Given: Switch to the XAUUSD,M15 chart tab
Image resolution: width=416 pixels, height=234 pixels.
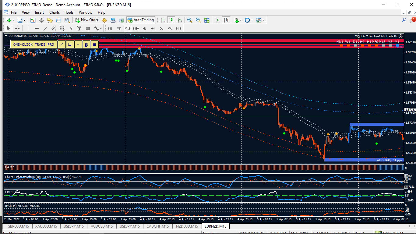Looking at the screenshot, I should 46,226.
